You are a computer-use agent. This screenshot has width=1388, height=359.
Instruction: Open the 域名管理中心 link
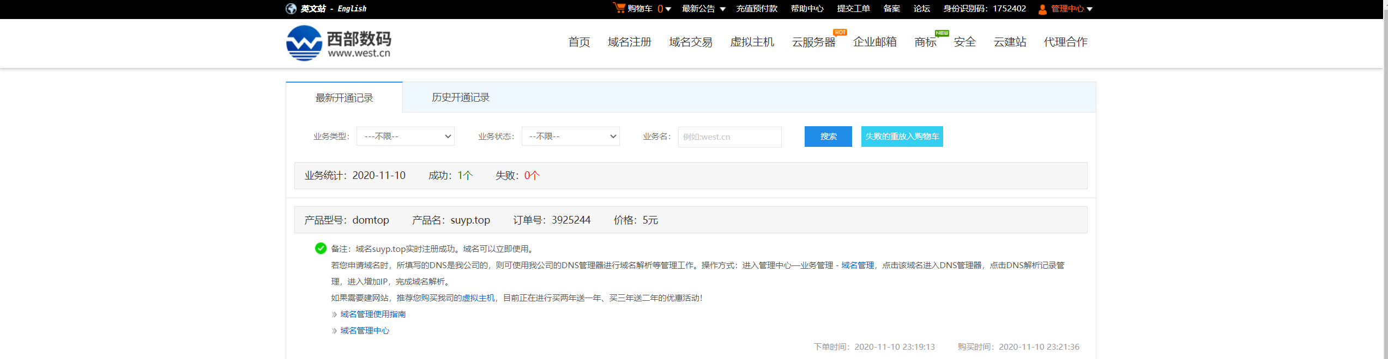tap(365, 331)
